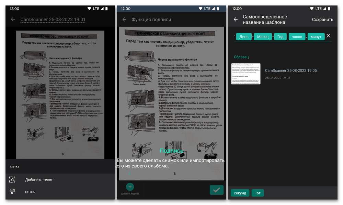Tap the часов tag chip

click(297, 37)
